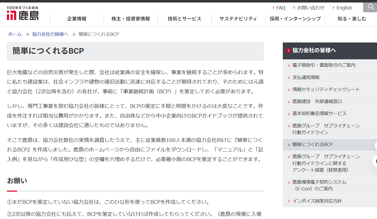Open the サステナビリティ menu
The width and height of the screenshot is (377, 219).
pyautogui.click(x=238, y=19)
